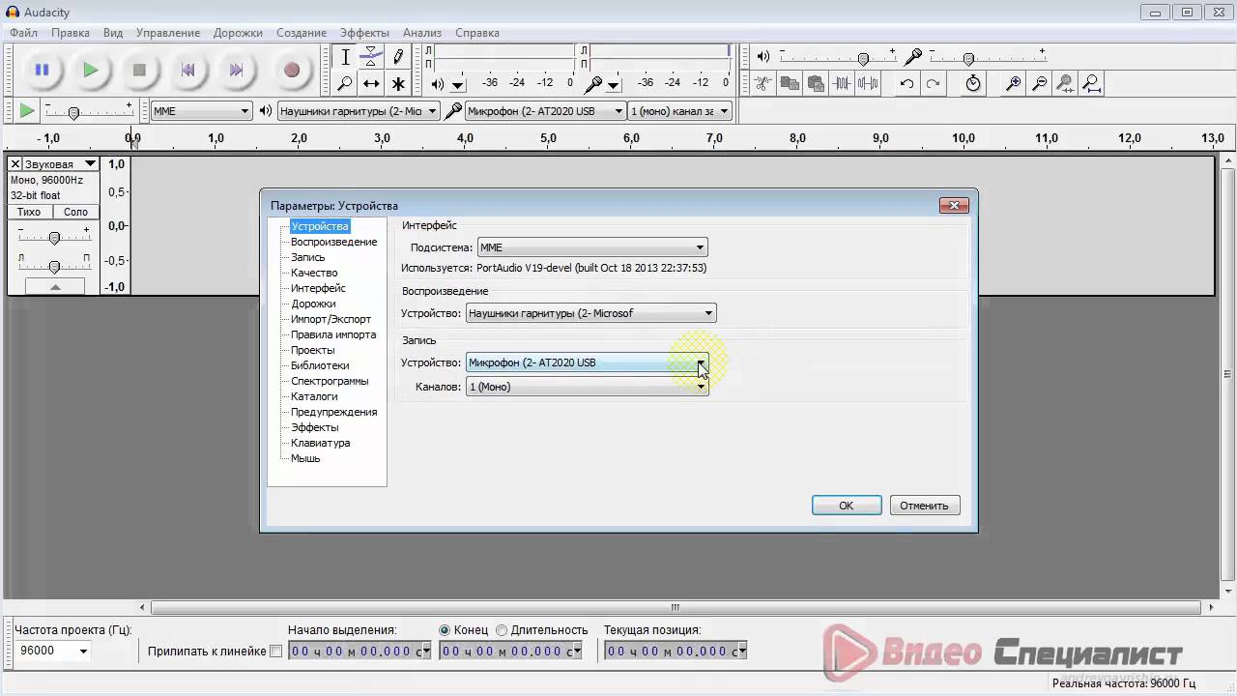The width and height of the screenshot is (1237, 696).
Task: Open the Дорожки menu
Action: (x=238, y=33)
